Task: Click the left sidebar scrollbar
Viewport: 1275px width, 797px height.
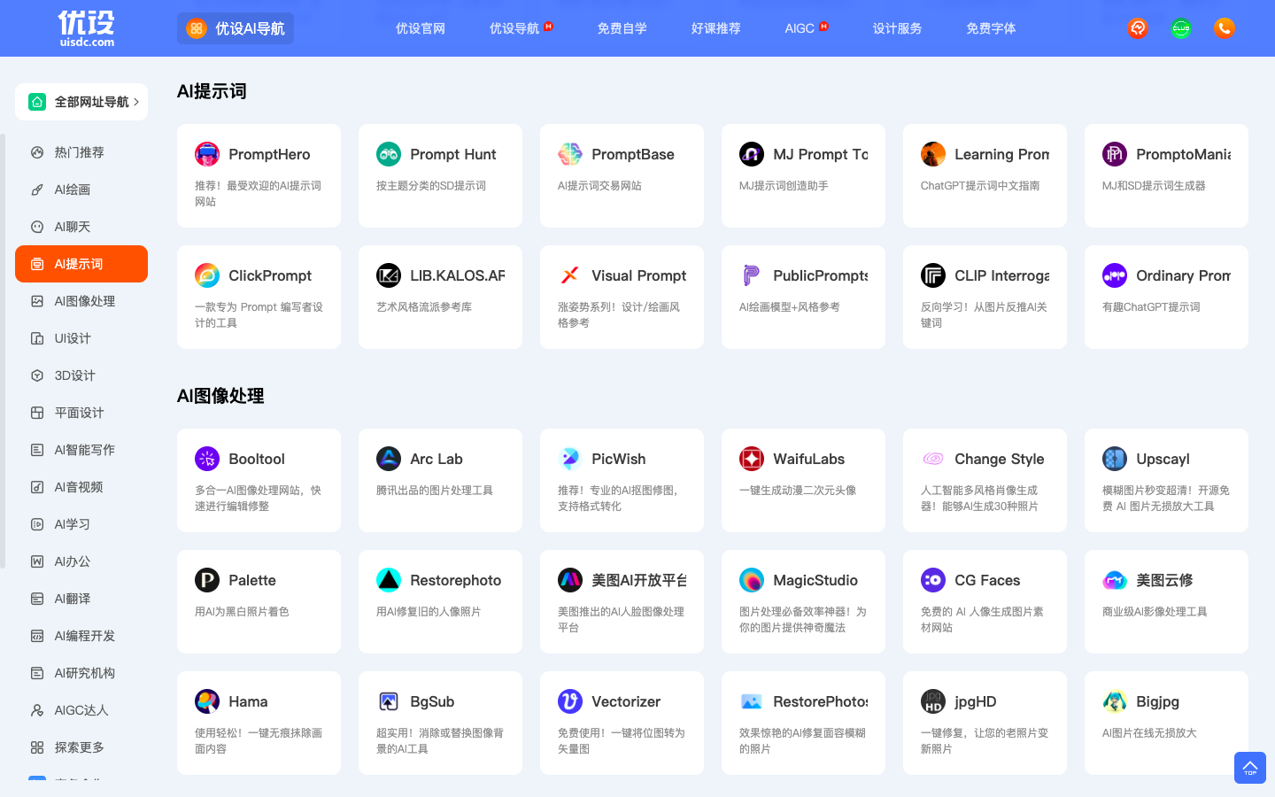Action: (x=3, y=354)
